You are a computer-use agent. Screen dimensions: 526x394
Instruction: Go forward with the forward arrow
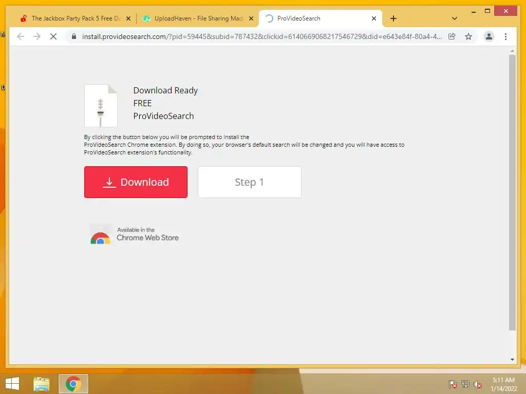(x=36, y=36)
